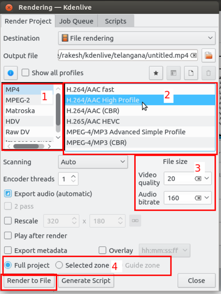Open the Overlay hh:mm:ss:ff dropdown
The image size is (221, 294).
point(165,250)
